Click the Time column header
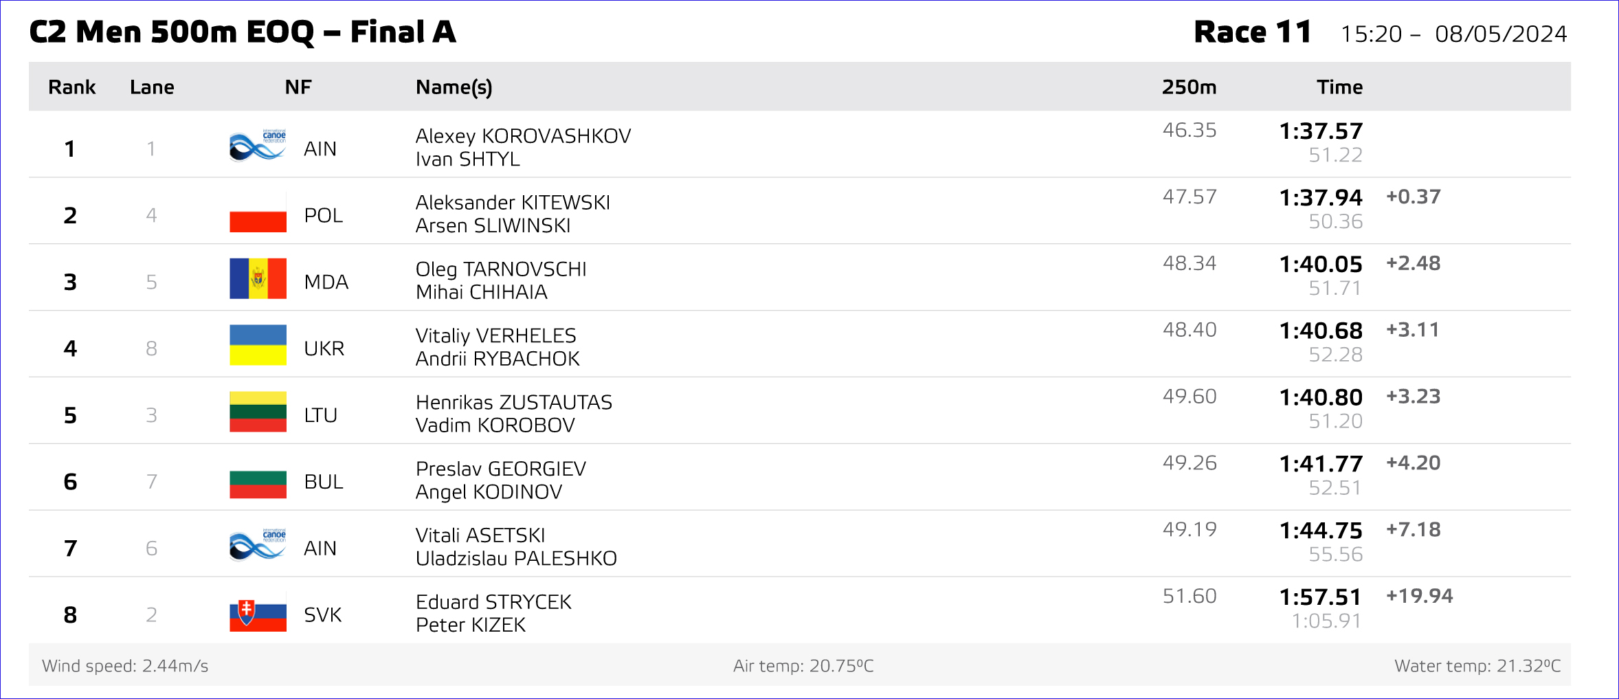Image resolution: width=1619 pixels, height=699 pixels. point(1339,87)
